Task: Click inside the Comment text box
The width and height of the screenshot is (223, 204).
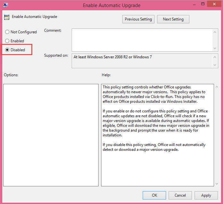Action: click(141, 40)
